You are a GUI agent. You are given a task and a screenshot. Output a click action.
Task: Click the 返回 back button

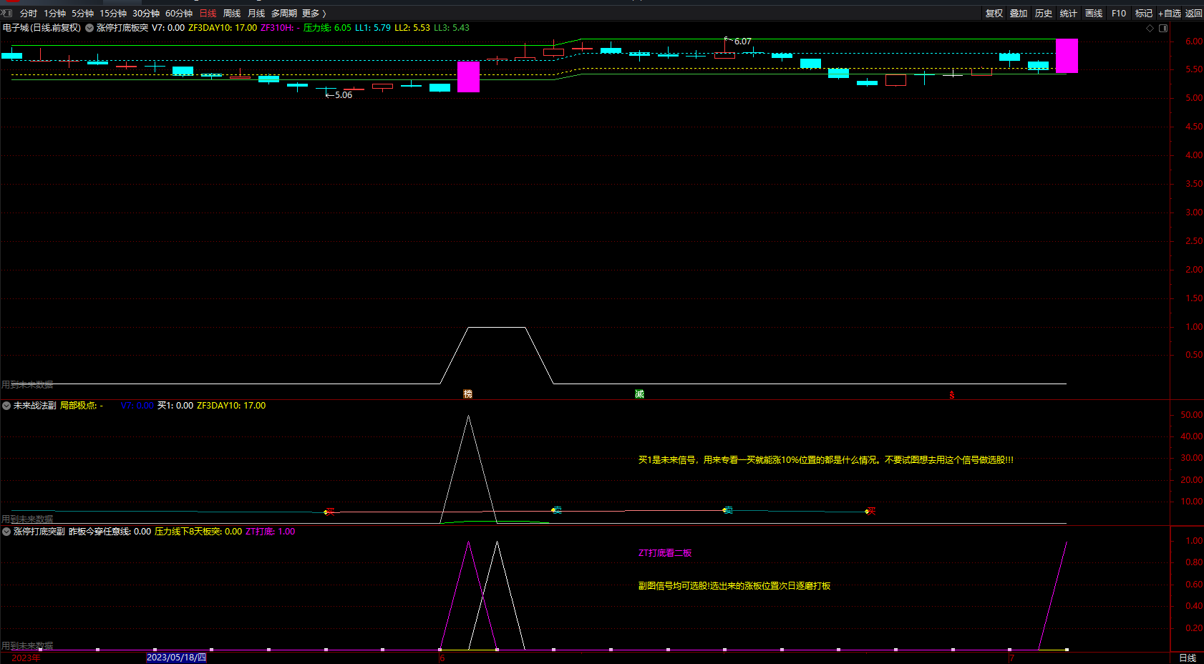tap(1194, 14)
